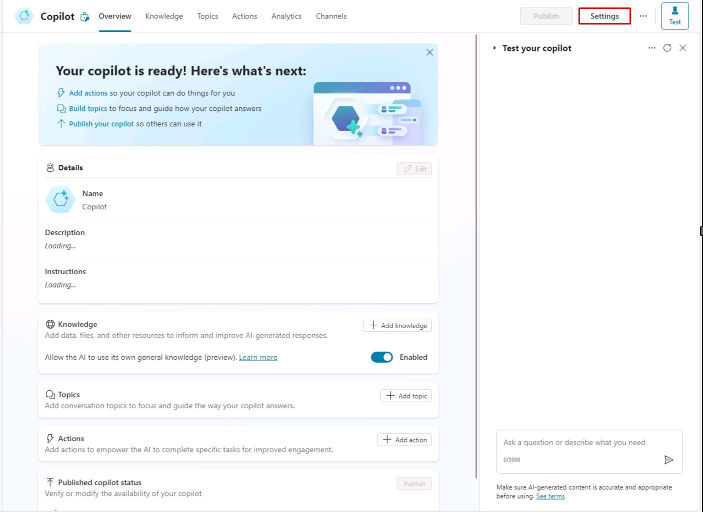Refresh the test copilot conversation
Viewport: 703px width, 512px height.
(667, 48)
